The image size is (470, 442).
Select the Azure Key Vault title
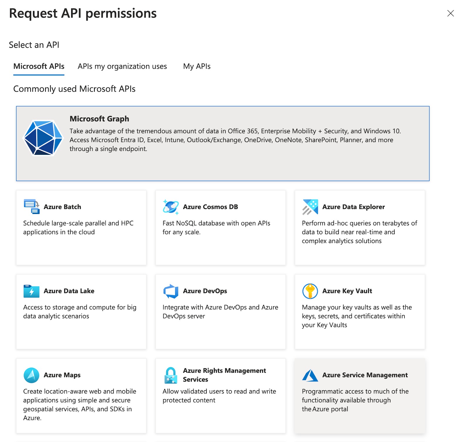click(x=347, y=291)
